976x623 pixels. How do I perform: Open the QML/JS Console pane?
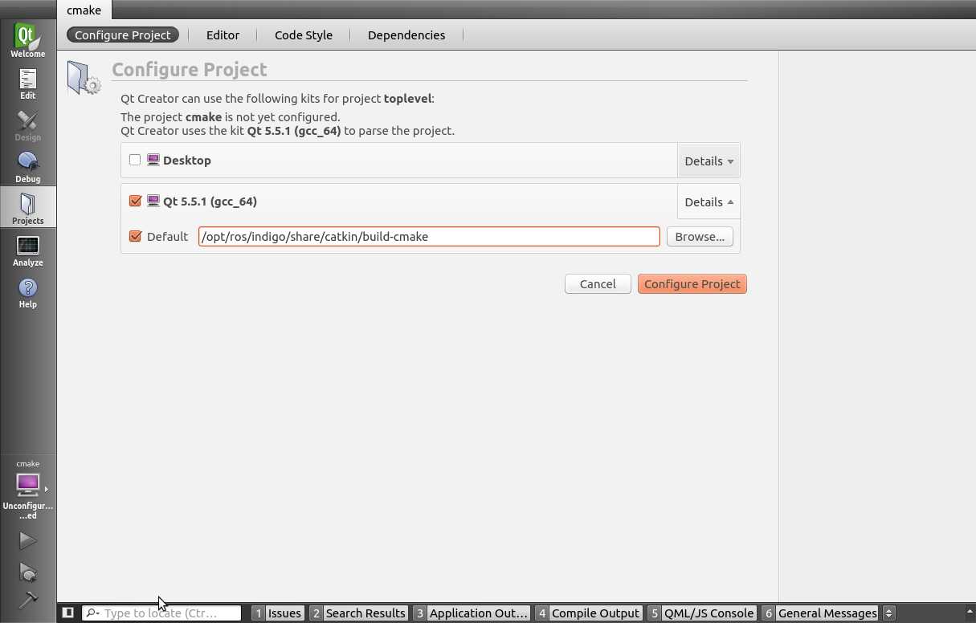point(702,613)
